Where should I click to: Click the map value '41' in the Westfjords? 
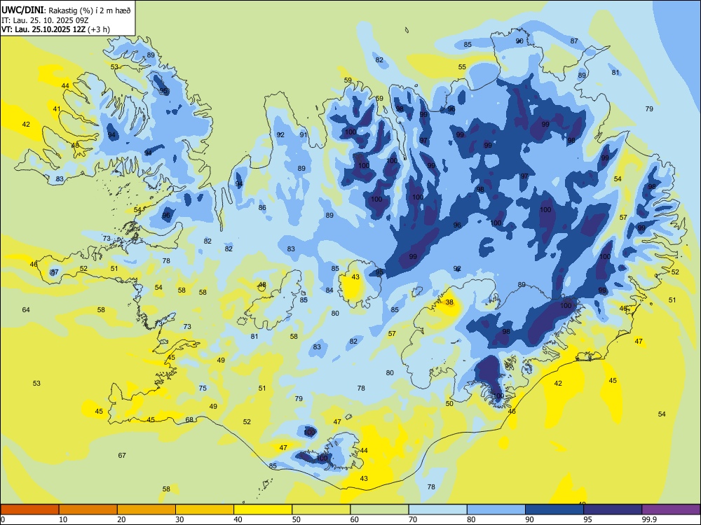[x=56, y=109]
